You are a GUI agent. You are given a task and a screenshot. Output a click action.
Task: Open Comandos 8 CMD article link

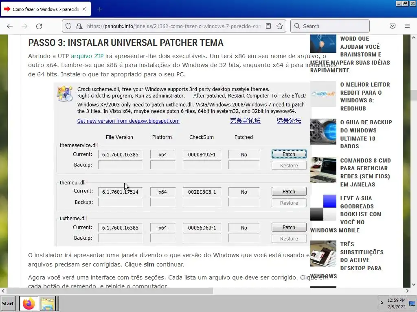(365, 172)
